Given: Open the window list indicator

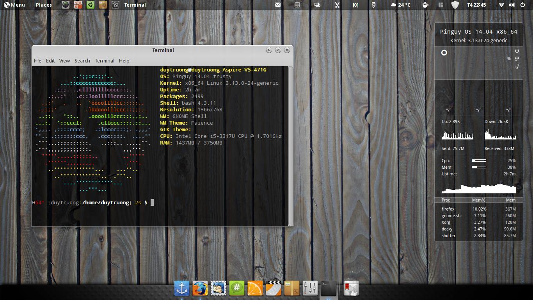Looking at the screenshot, I should (x=317, y=5).
